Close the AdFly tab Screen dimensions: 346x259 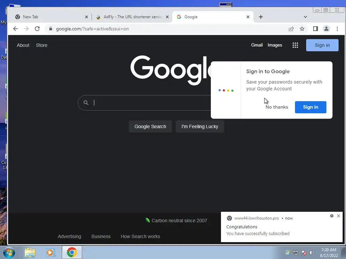[x=167, y=17]
